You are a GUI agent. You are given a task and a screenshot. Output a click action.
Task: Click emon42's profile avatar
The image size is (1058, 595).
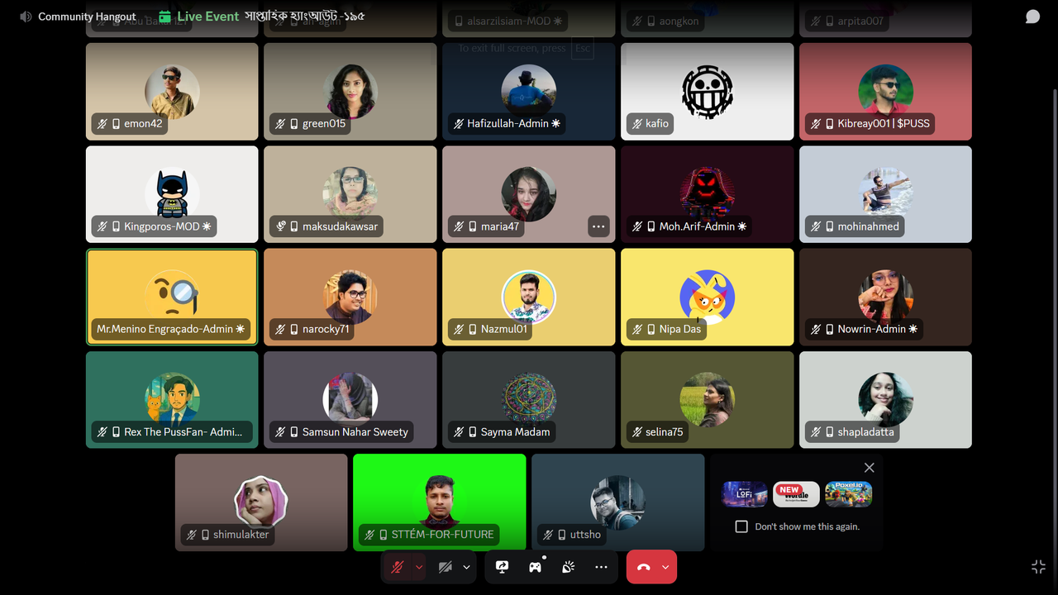coord(172,91)
